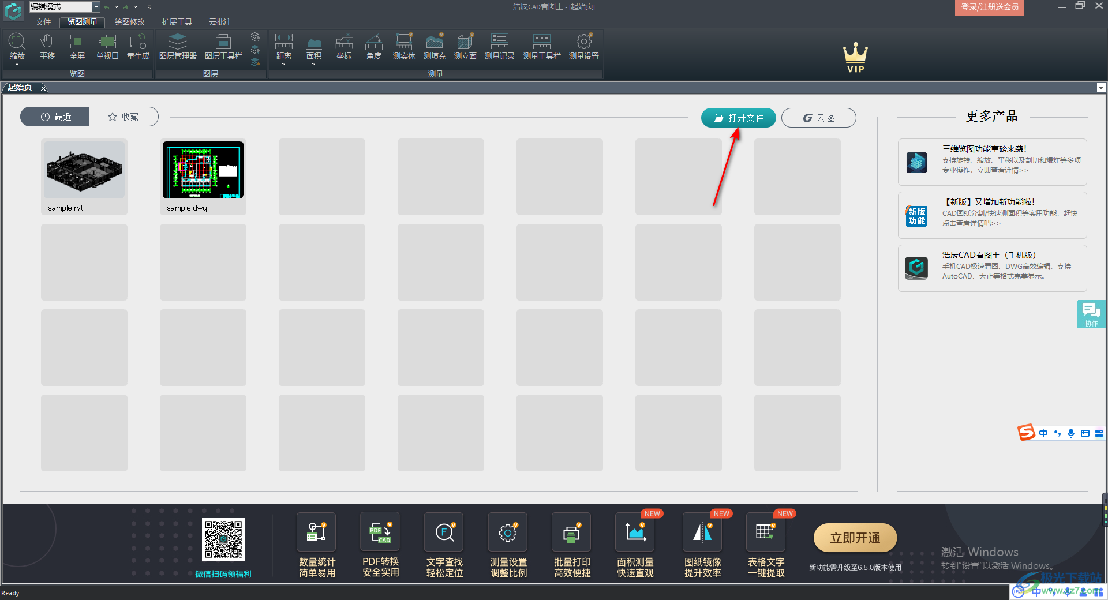Expand the 编辑模式 mode combo box

[96, 7]
